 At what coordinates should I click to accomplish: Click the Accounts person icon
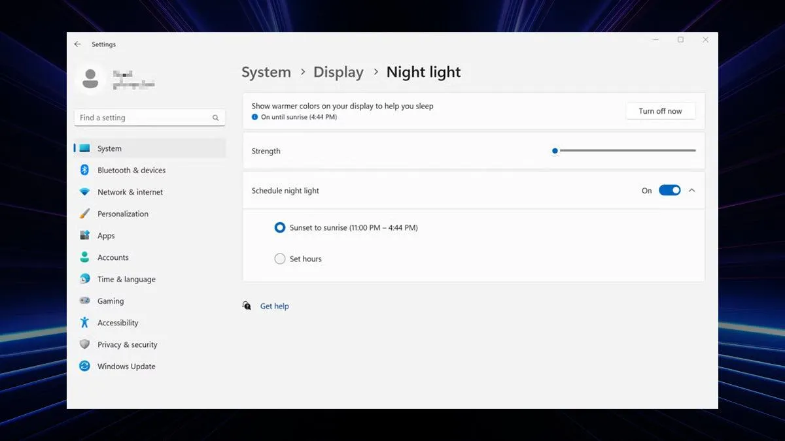tap(84, 257)
